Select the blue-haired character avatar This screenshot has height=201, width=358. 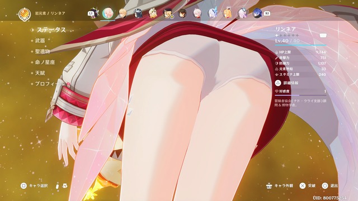(x=257, y=13)
